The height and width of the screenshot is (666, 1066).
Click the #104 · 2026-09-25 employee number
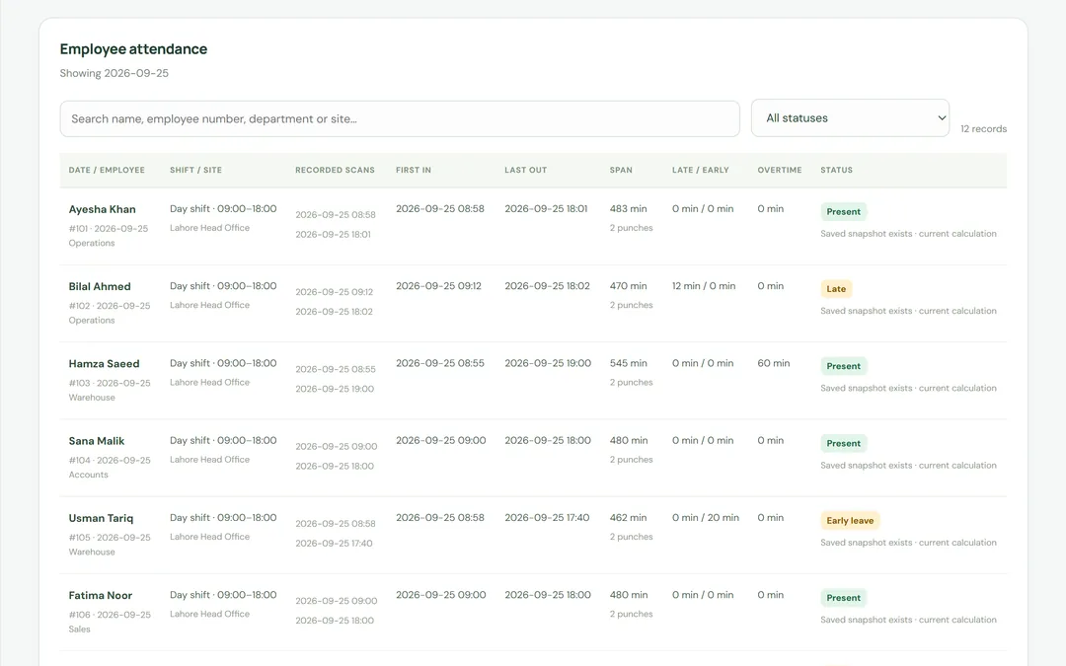coord(110,461)
